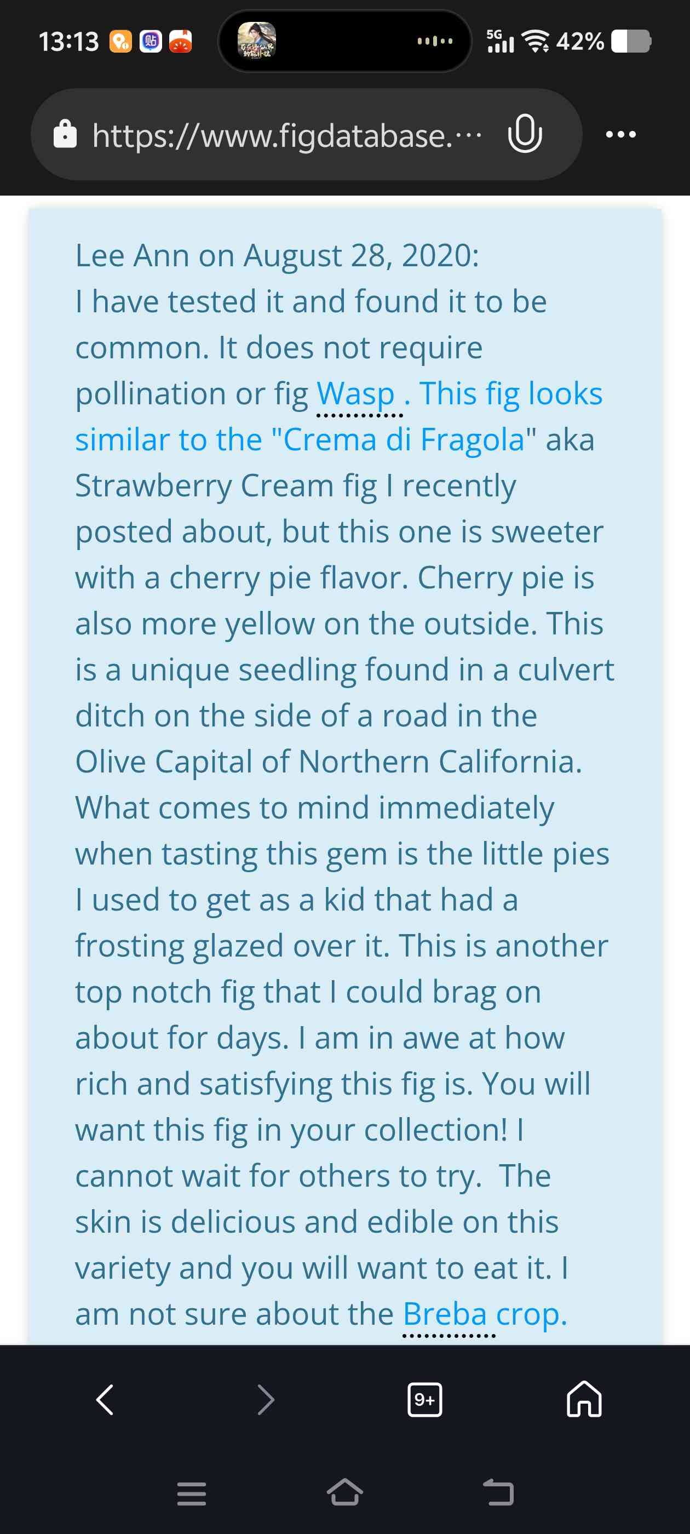Screen dimensions: 690x1534
Task: Tap the game activity pill in status bar
Action: click(346, 41)
